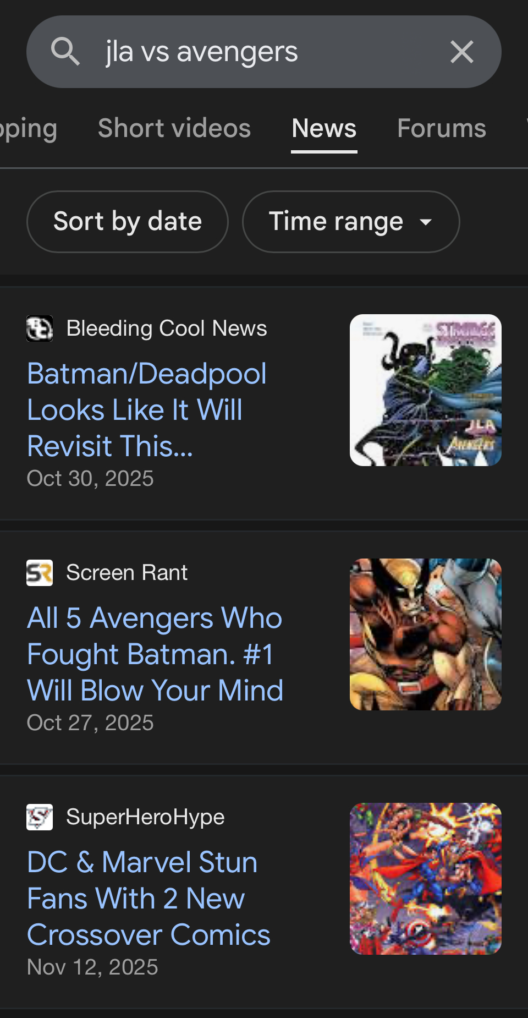The height and width of the screenshot is (1018, 528).
Task: Open the Time range dropdown arrow
Action: point(425,222)
